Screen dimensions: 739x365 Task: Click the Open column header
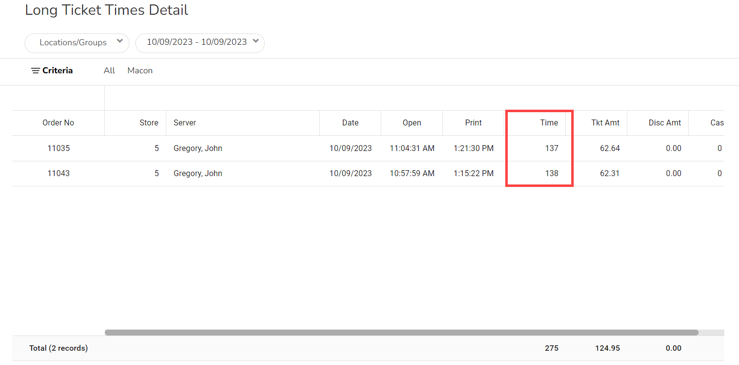coord(412,123)
